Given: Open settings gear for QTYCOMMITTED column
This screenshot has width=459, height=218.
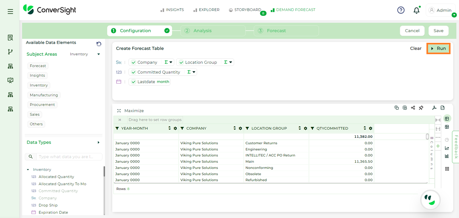Looking at the screenshot, I should tap(370, 128).
